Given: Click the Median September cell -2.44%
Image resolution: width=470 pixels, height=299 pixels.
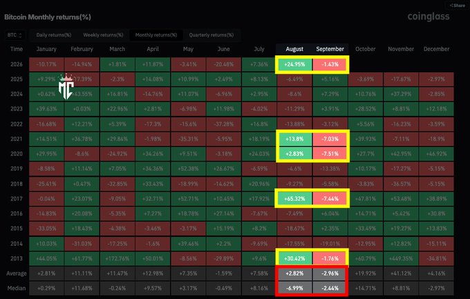Looking at the screenshot, I should tap(330, 288).
